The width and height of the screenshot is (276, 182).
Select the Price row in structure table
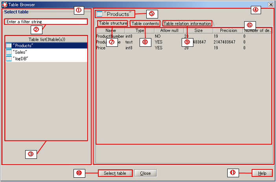pos(101,48)
